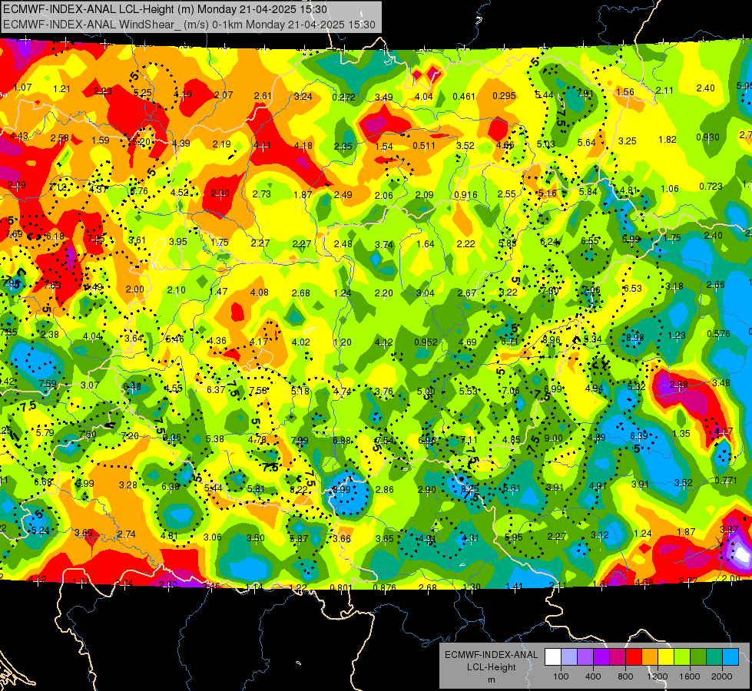The image size is (752, 691).
Task: Click the 3.49 wind shear value
Action: (x=383, y=98)
